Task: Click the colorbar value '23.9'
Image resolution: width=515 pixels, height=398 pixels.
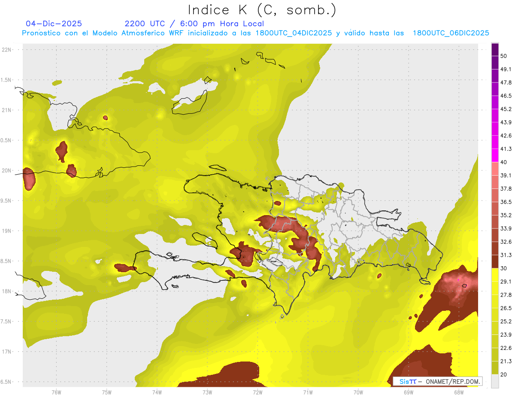Action: pyautogui.click(x=506, y=335)
